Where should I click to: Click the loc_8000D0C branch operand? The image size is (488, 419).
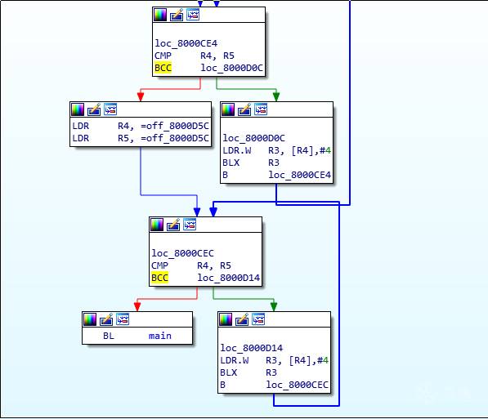(231, 68)
